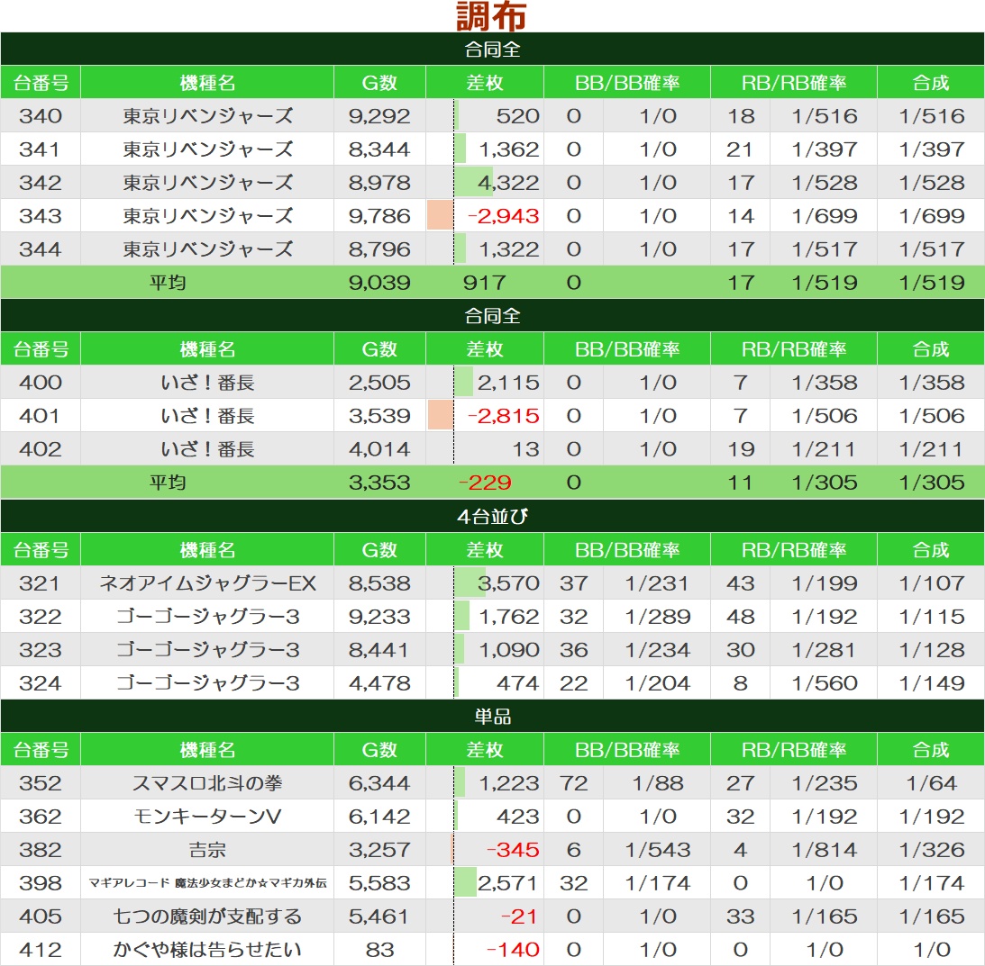Click the -140 value for machine 412

514,949
